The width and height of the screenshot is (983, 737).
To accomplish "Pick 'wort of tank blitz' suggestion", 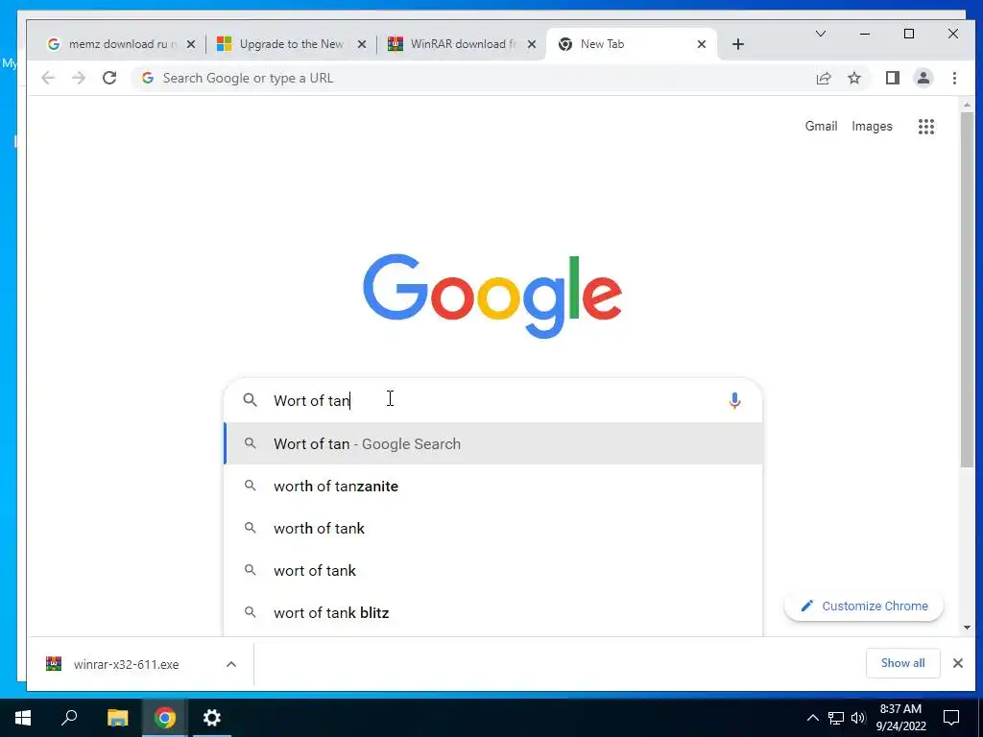I will click(493, 612).
